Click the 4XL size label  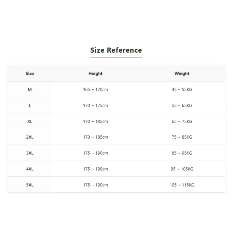(30, 169)
